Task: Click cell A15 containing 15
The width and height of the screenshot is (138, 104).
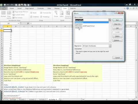Action: (7, 59)
